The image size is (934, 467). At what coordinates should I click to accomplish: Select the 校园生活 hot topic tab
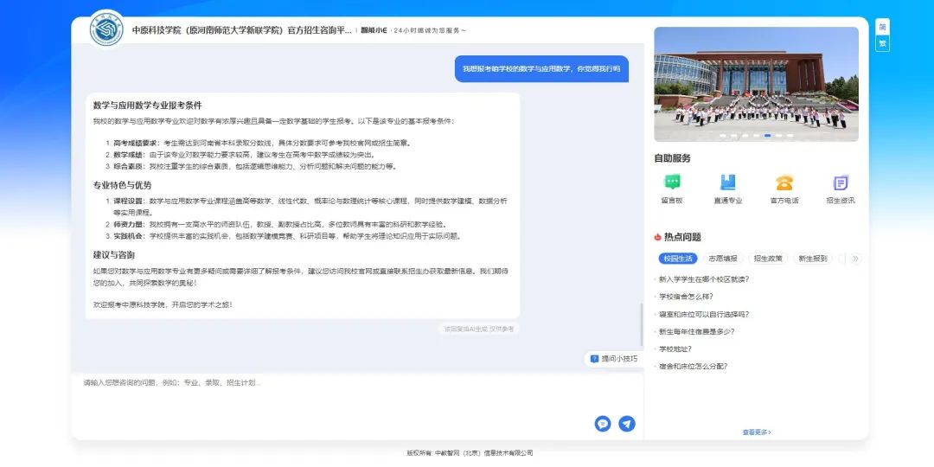click(678, 259)
